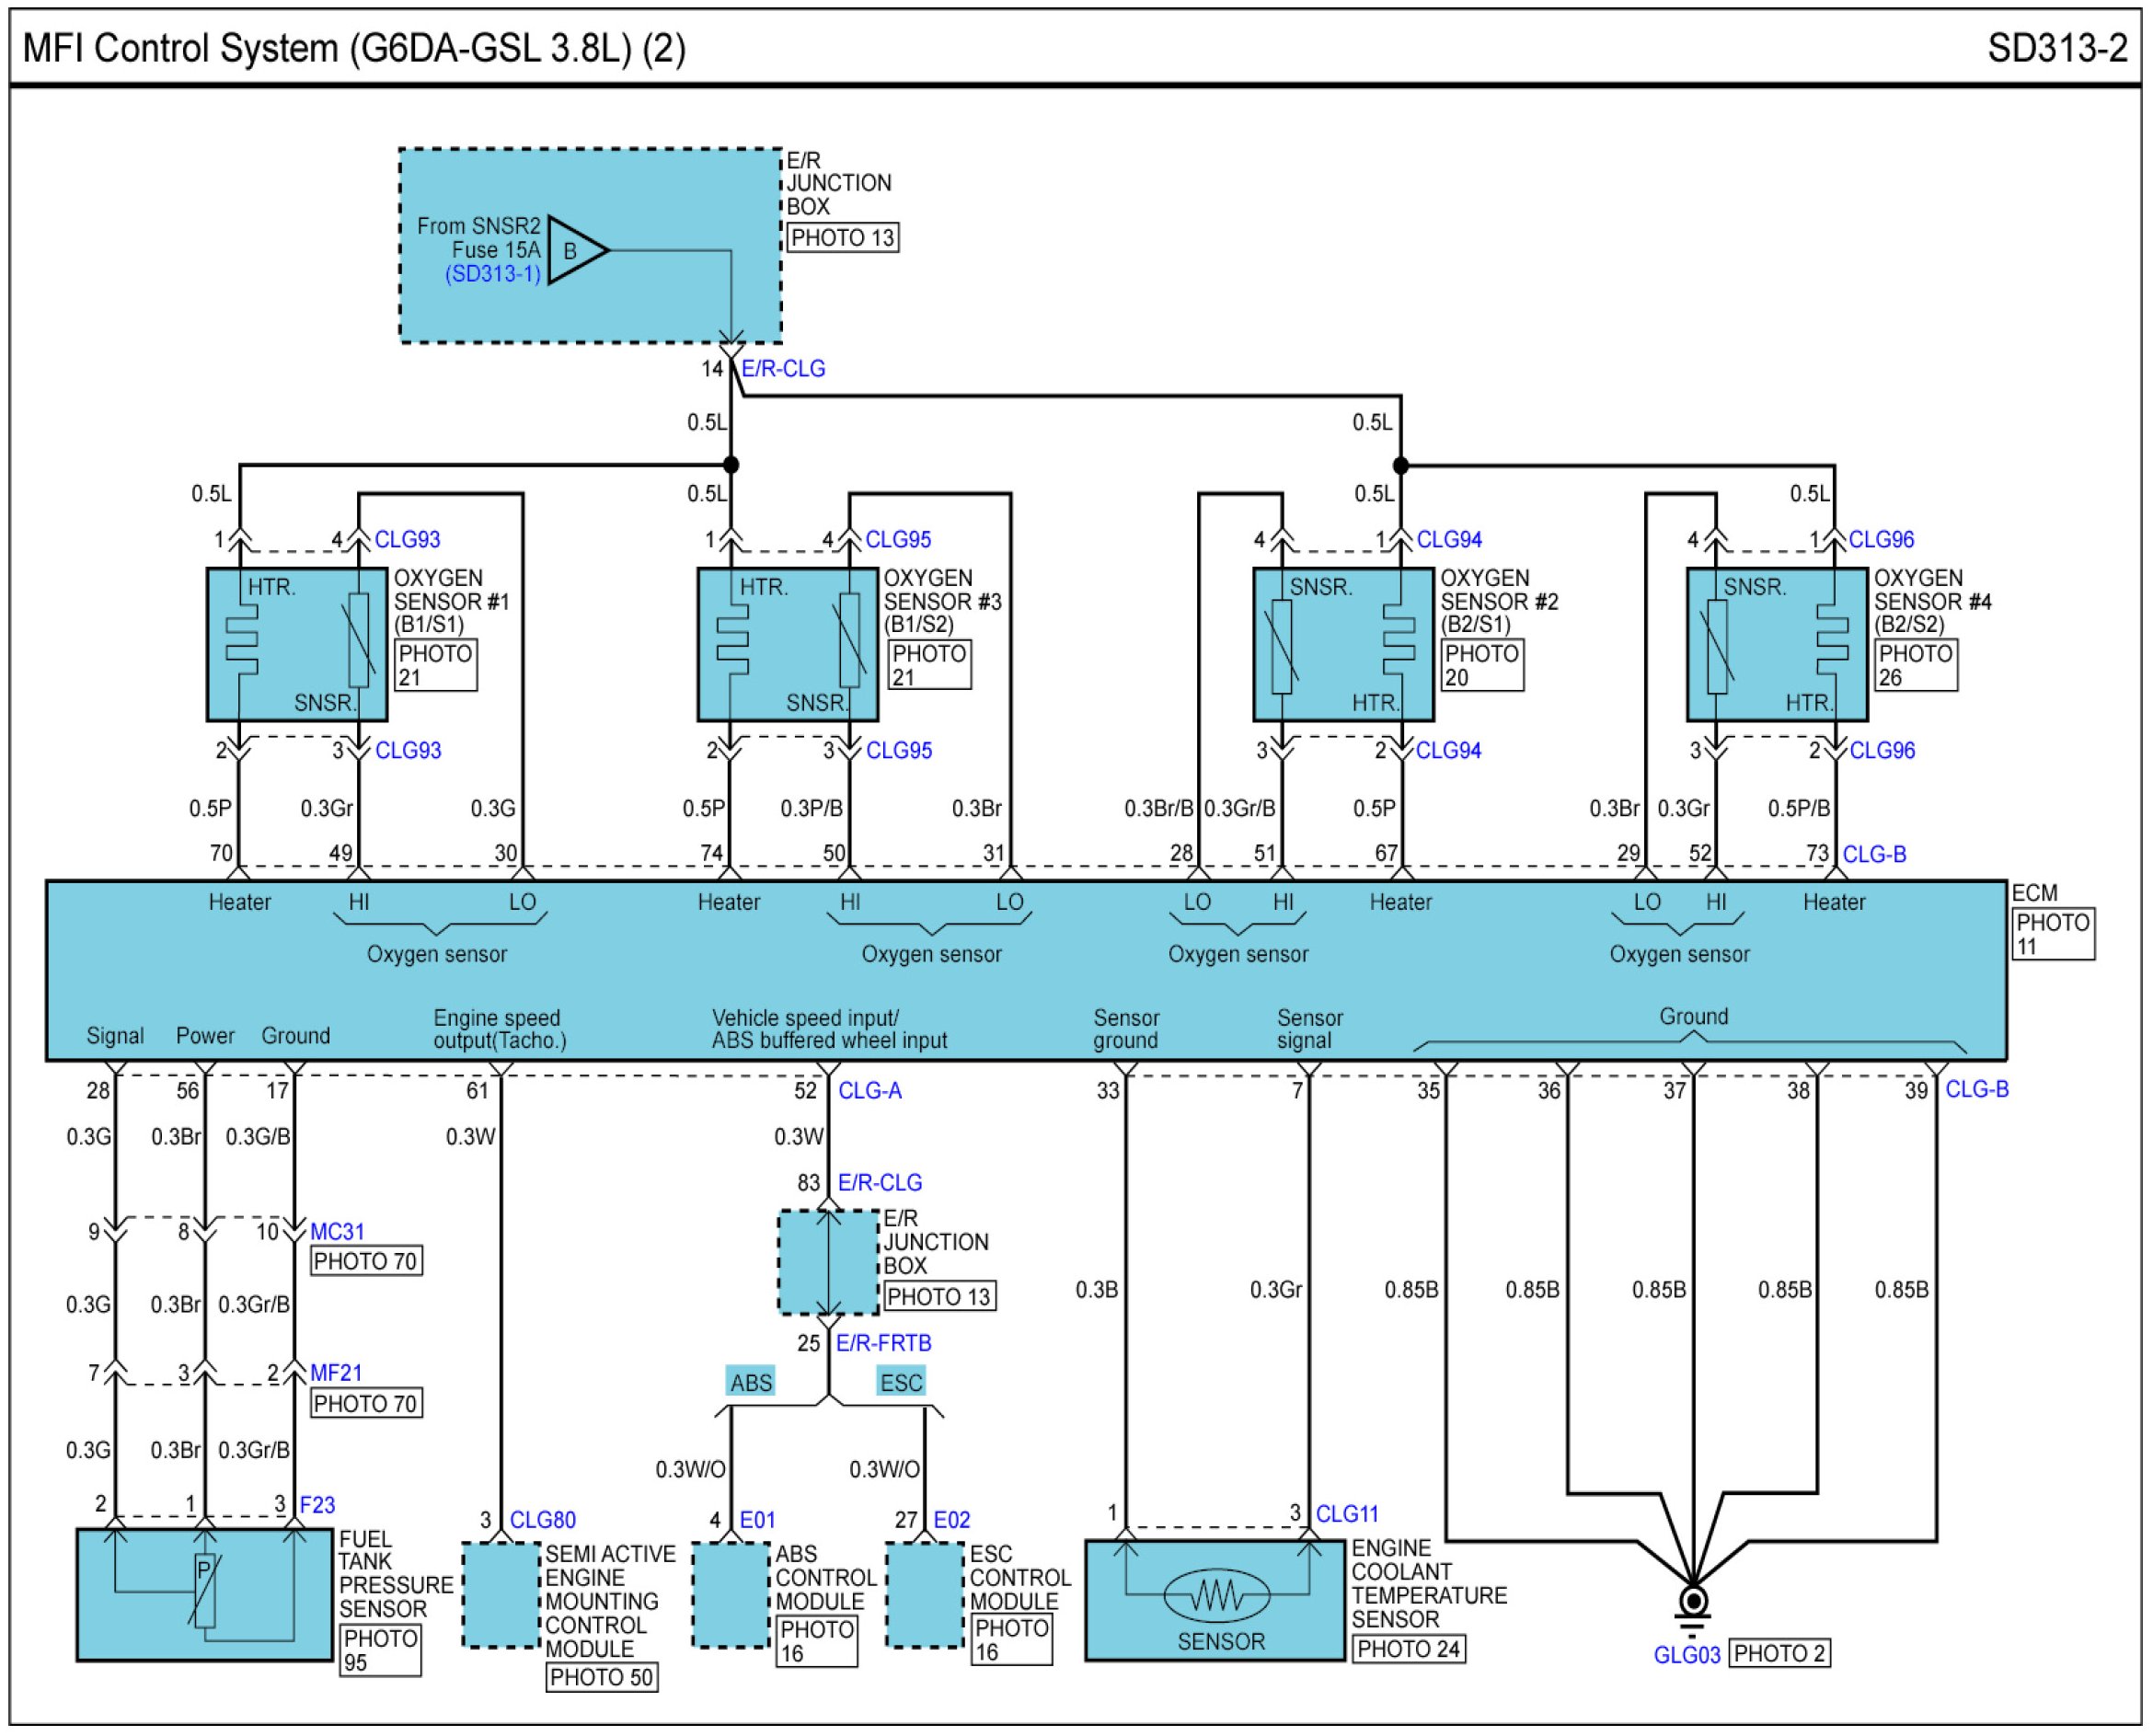Open the CLG-B link beside ECM pin 73
2153x1736 pixels.
1875,855
